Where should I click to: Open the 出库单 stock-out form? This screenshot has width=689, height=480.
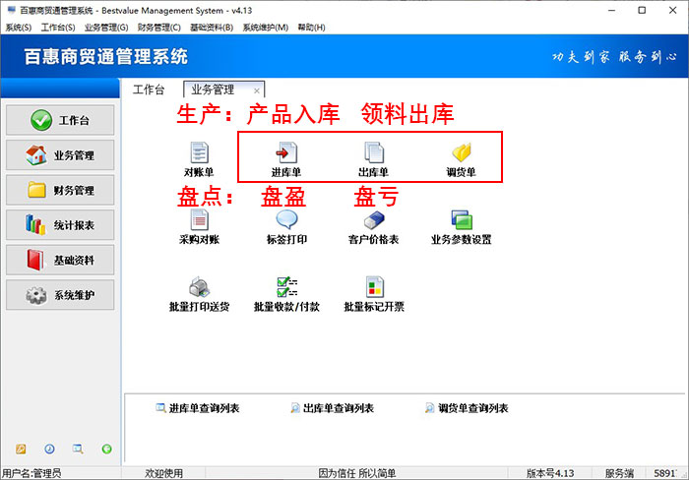[373, 155]
